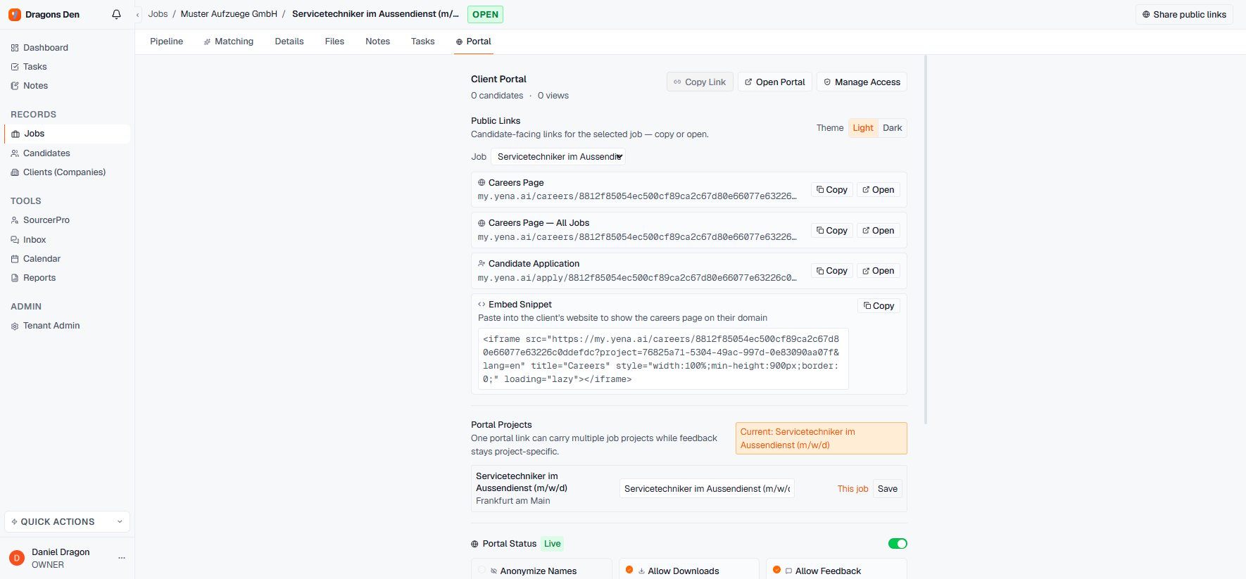Switch to the Dark theme
This screenshot has height=579, width=1246.
click(893, 128)
